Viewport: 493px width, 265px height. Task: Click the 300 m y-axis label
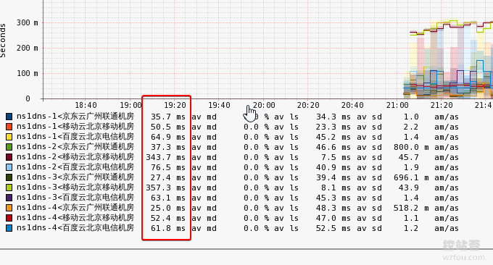pos(28,22)
